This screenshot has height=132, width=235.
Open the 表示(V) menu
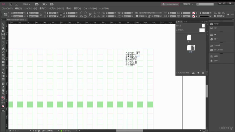[x=77, y=8]
